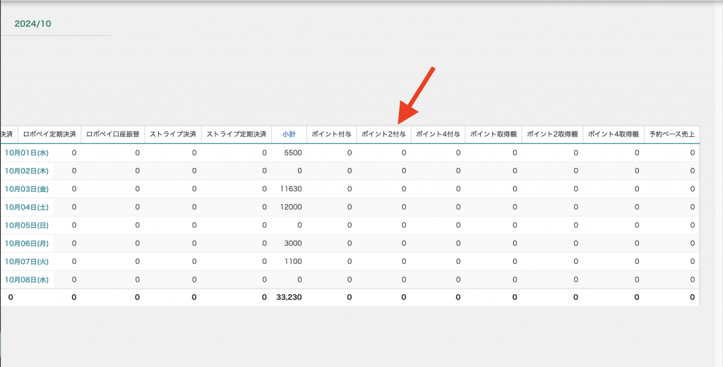This screenshot has height=367, width=723.
Task: Open the 10月05日(日) date entry
Action: 26,225
